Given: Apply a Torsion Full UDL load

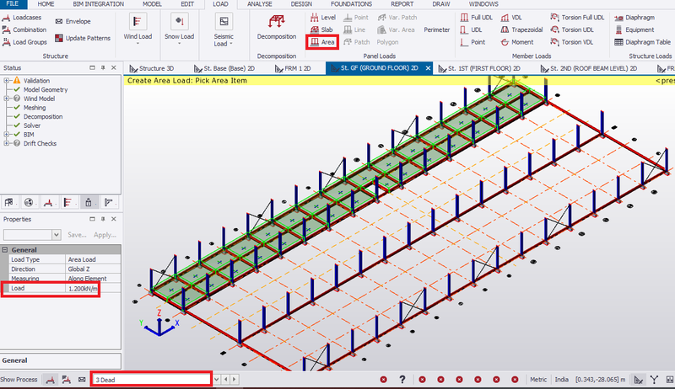Looking at the screenshot, I should click(x=577, y=18).
